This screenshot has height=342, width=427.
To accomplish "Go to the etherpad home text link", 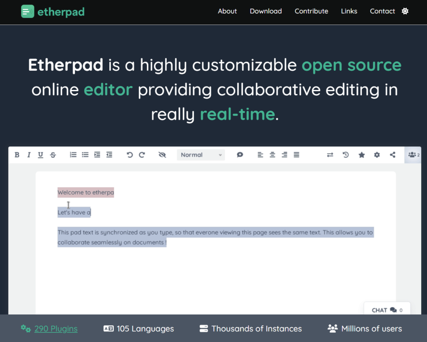I will click(61, 12).
